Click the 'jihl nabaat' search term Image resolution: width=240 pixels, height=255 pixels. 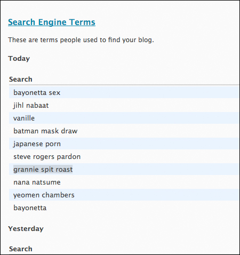31,106
